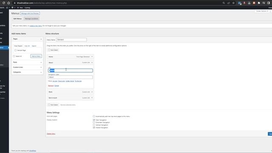Click the zoom magnifier icon in address bar
The width and height of the screenshot is (272, 153).
click(x=224, y=3)
